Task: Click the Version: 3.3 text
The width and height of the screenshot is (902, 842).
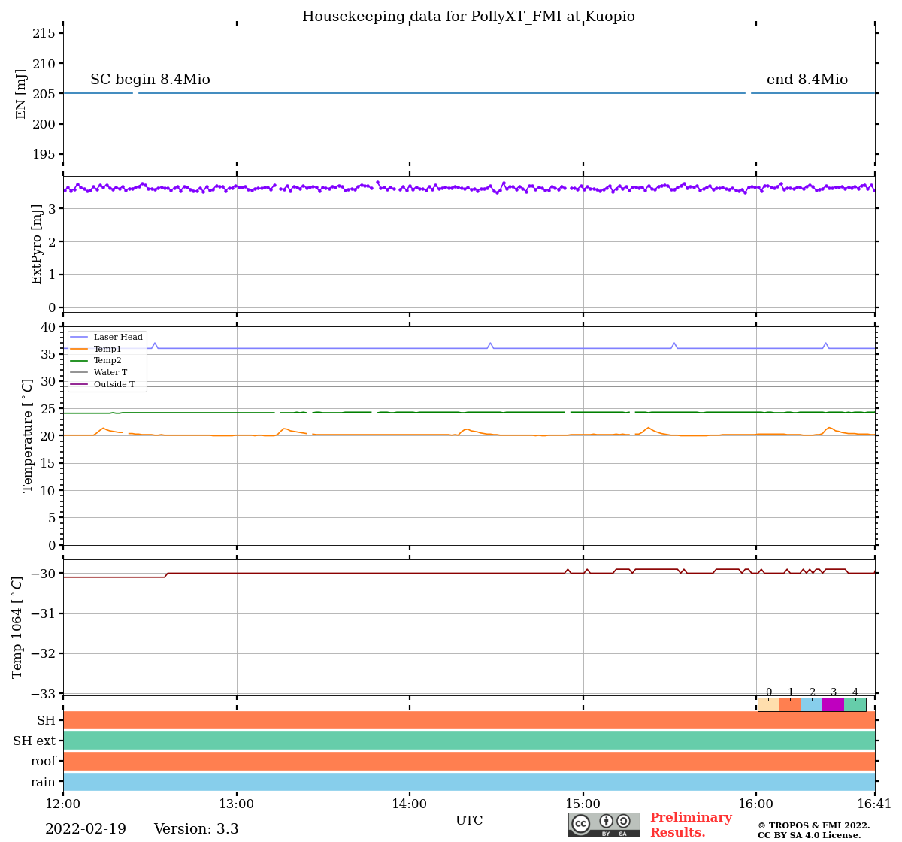Action: coord(196,829)
